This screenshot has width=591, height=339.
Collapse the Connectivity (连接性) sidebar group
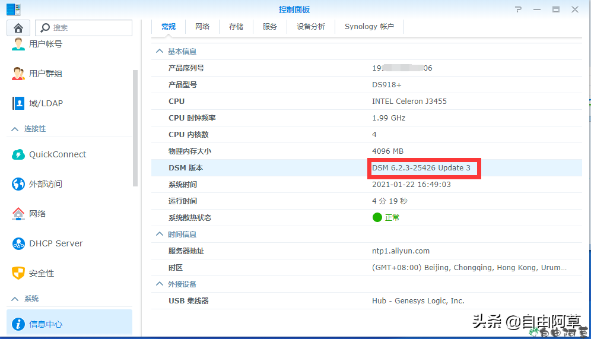[x=15, y=129]
